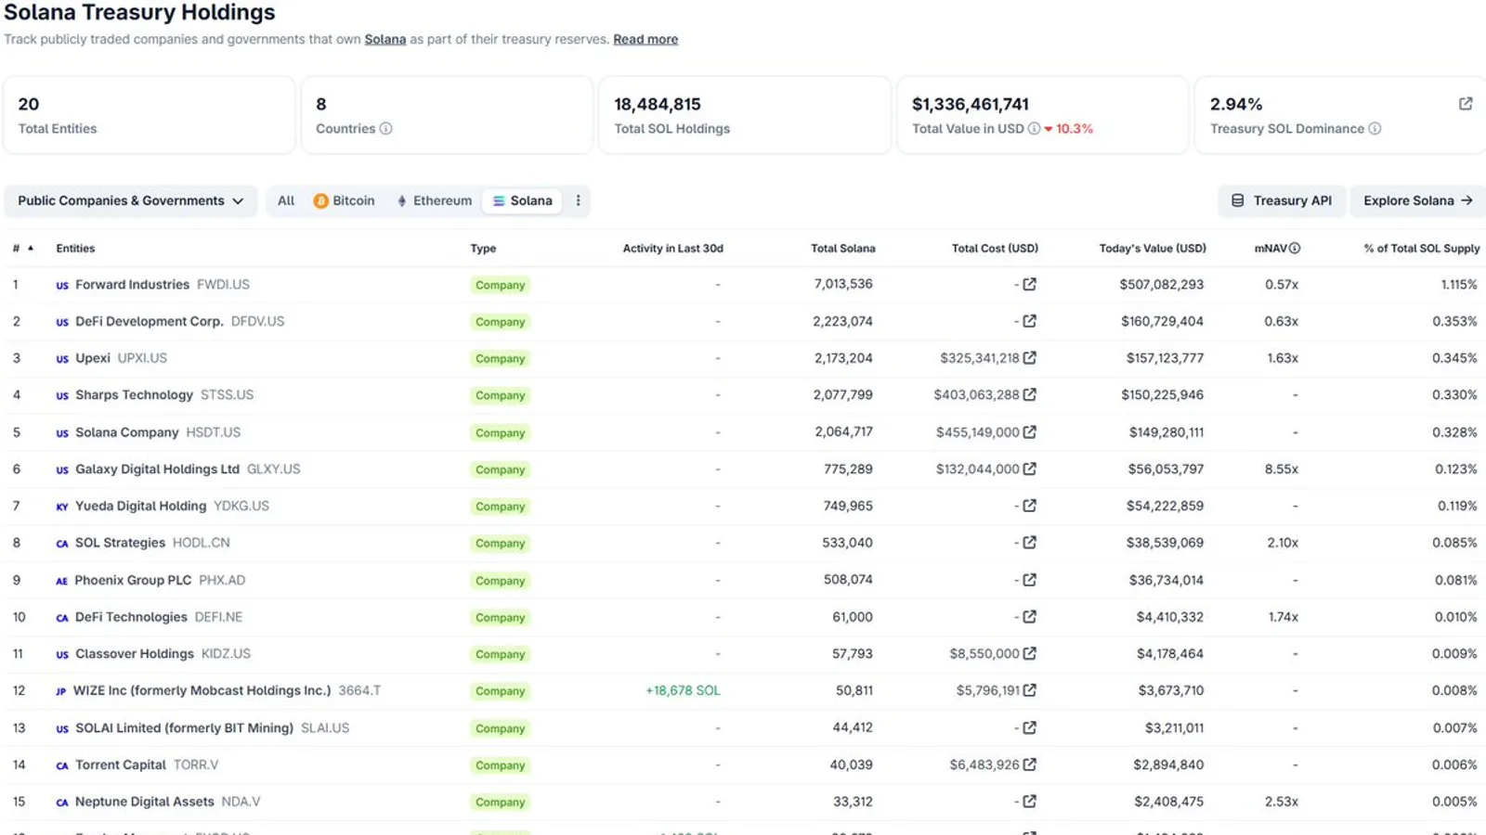
Task: Open cost source link for Galaxy Digital Holdings
Action: (x=1029, y=469)
